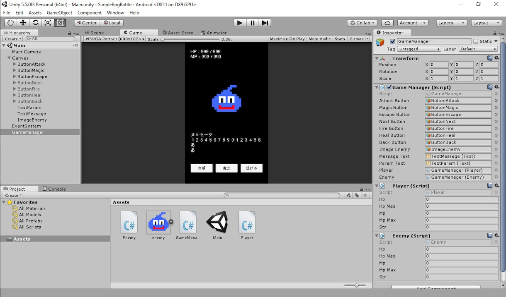Toggle the Static checkbox
506x297 pixels.
[476, 41]
